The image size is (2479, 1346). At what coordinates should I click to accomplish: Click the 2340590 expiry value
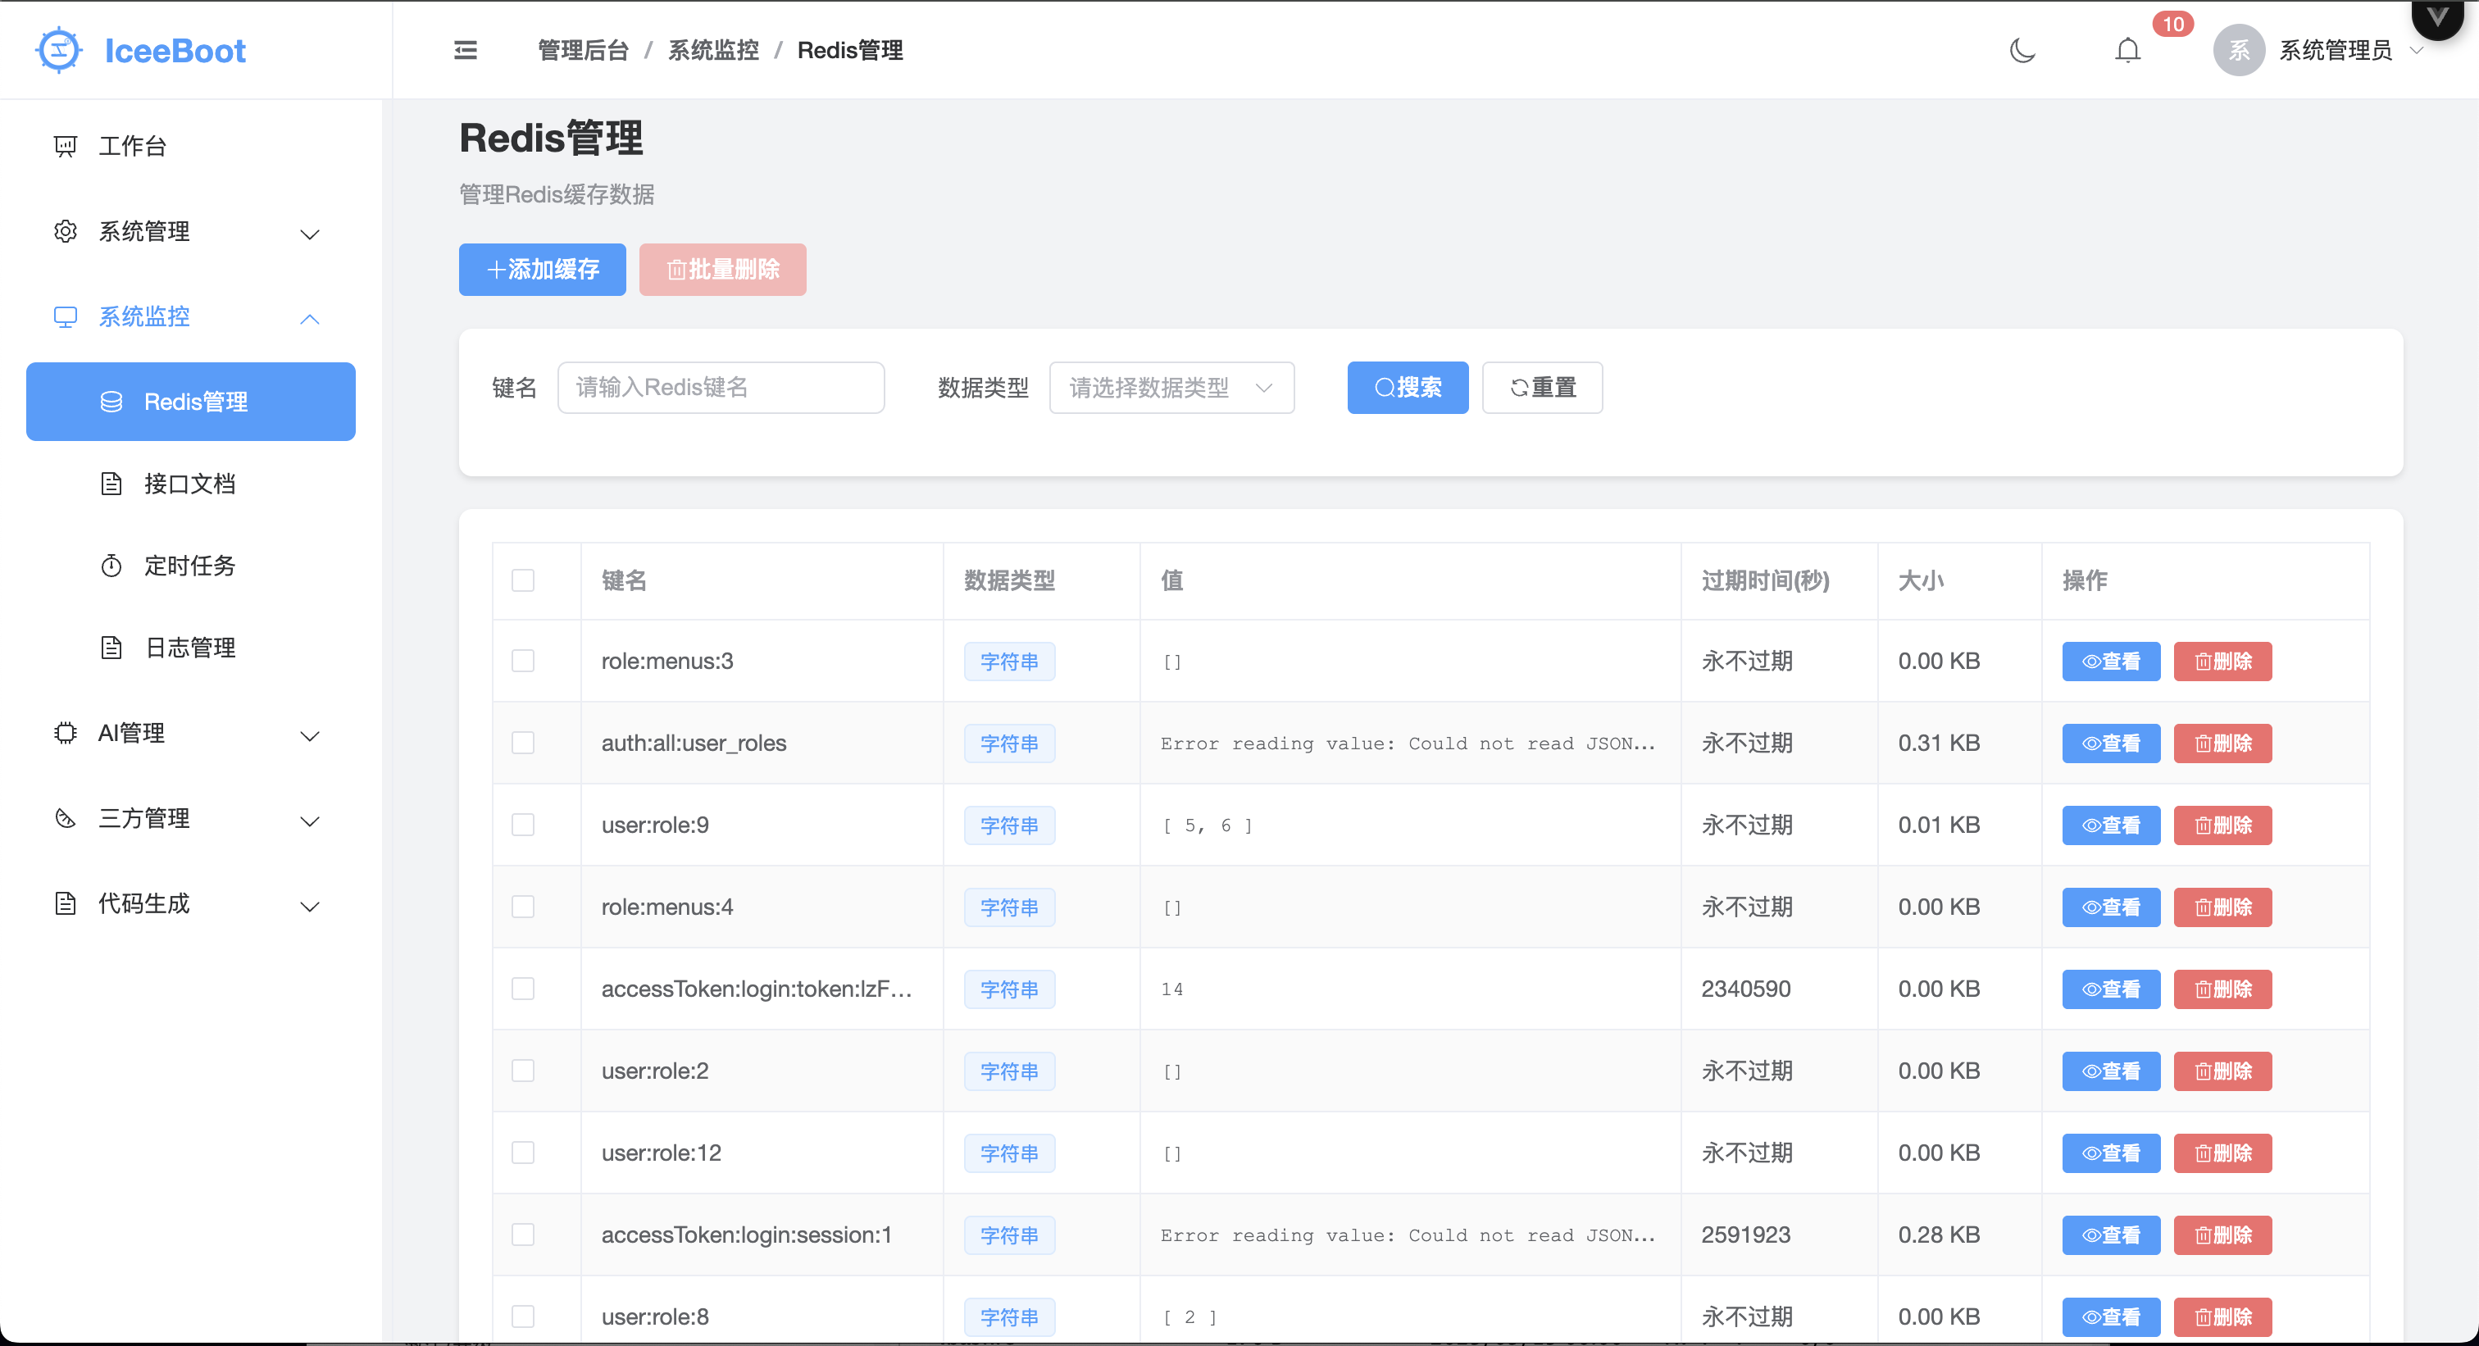tap(1745, 988)
